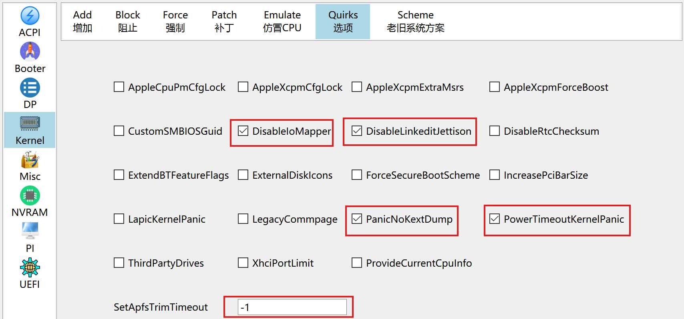Open the Emulate CPU tab

(282, 22)
